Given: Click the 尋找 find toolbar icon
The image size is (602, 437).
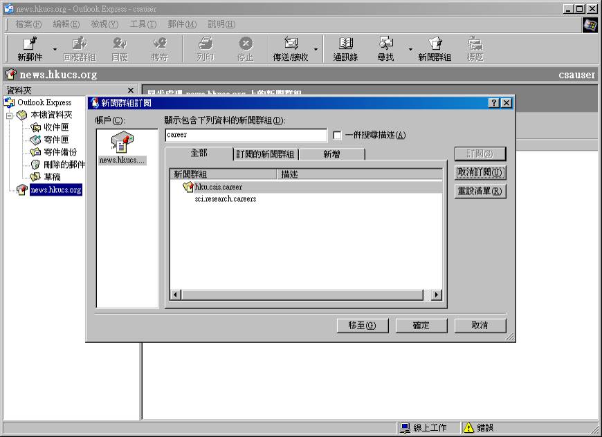Looking at the screenshot, I should click(x=385, y=49).
